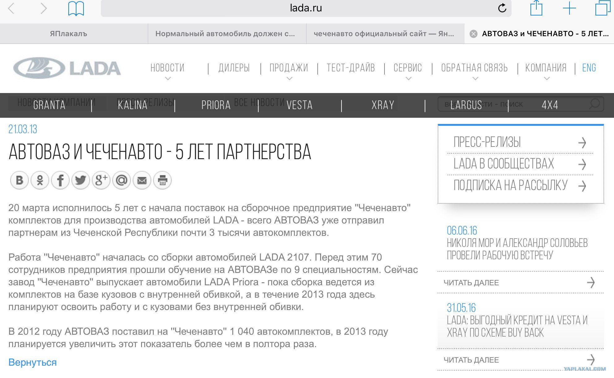Open the ДИЛЕРЫ menu item
This screenshot has width=614, height=378.
[x=234, y=68]
